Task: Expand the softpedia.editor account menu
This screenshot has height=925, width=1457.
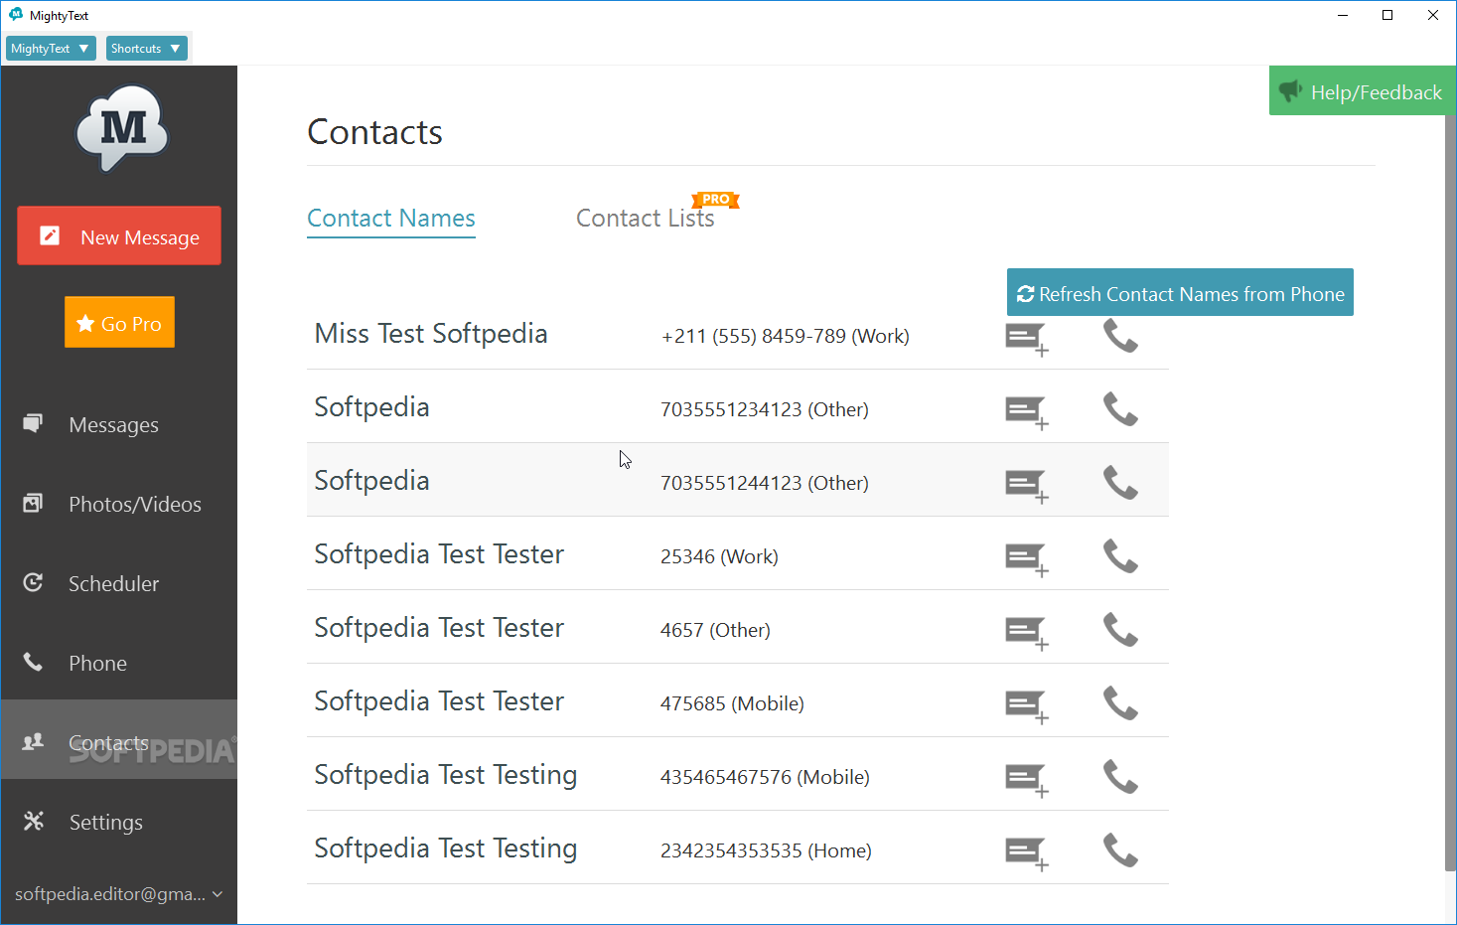Action: point(118,894)
